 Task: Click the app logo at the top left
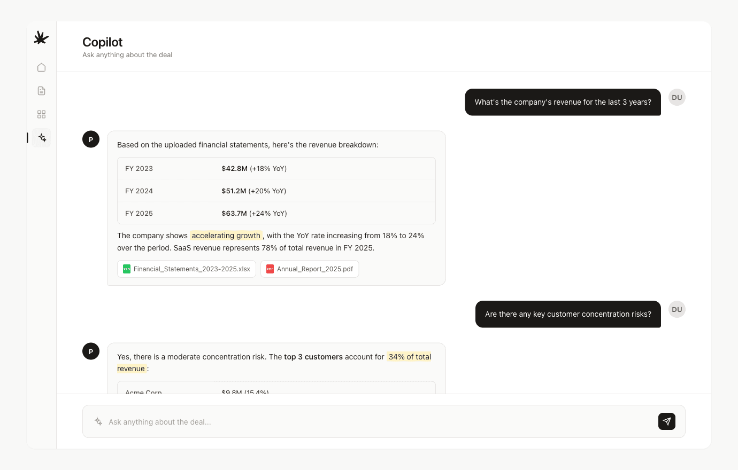[41, 37]
